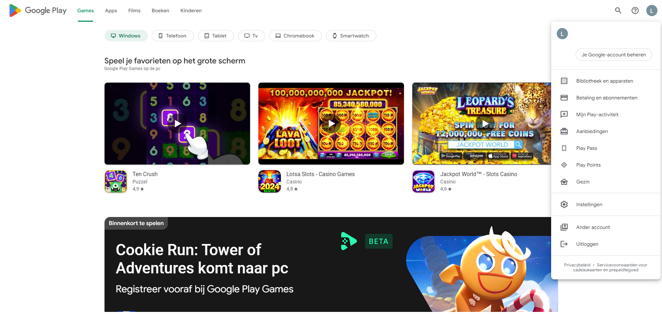Click the Cookie Run Tower of Adventures banner

(331, 264)
